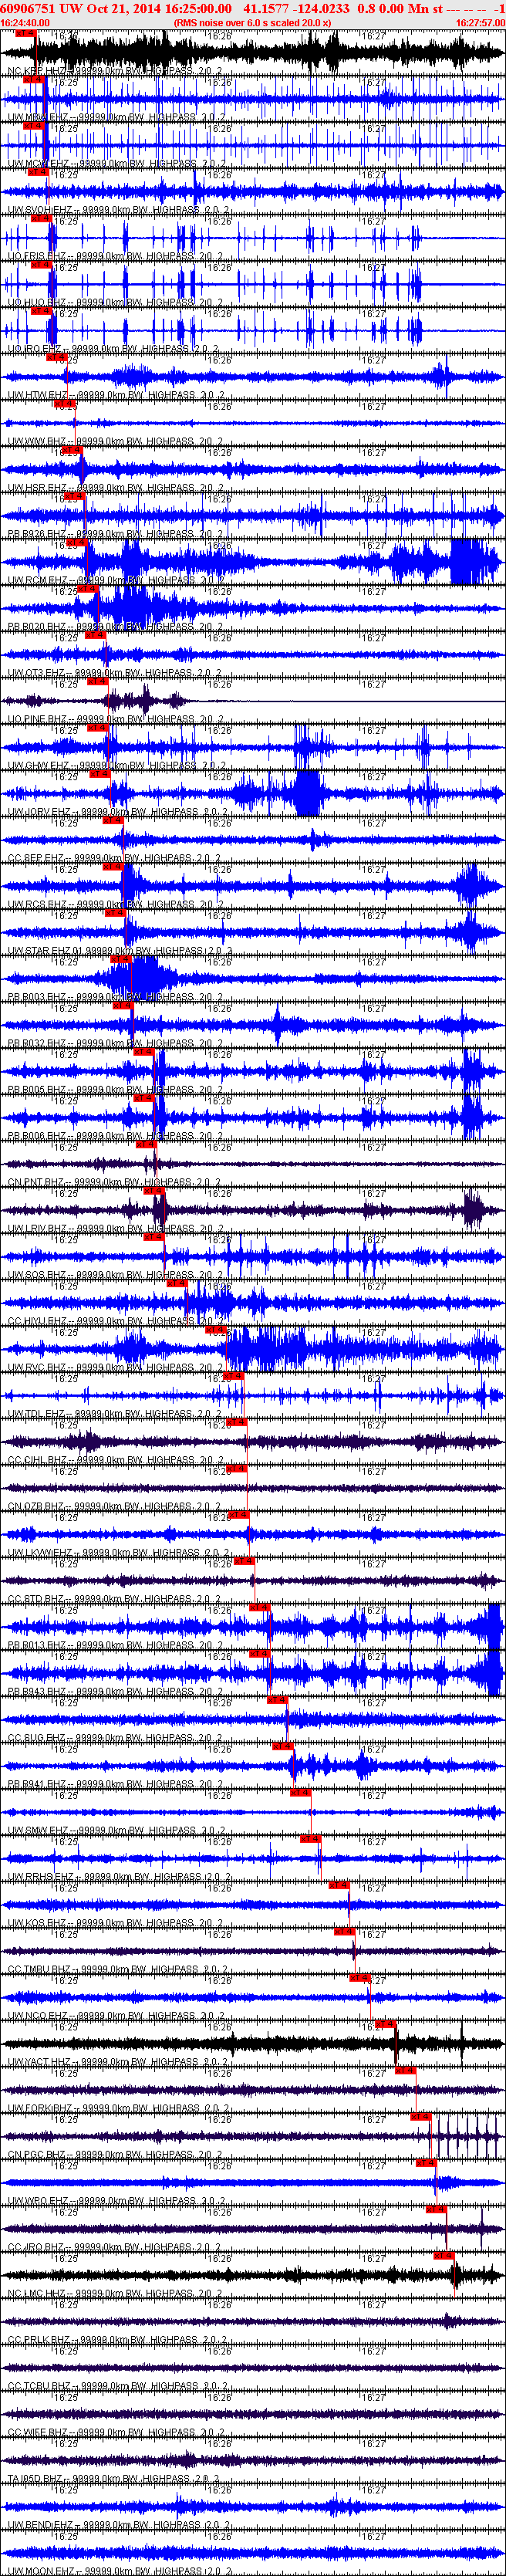506x2576 pixels.
Task: Select the PB B943 EHZ station label
Action: click(x=116, y=1692)
